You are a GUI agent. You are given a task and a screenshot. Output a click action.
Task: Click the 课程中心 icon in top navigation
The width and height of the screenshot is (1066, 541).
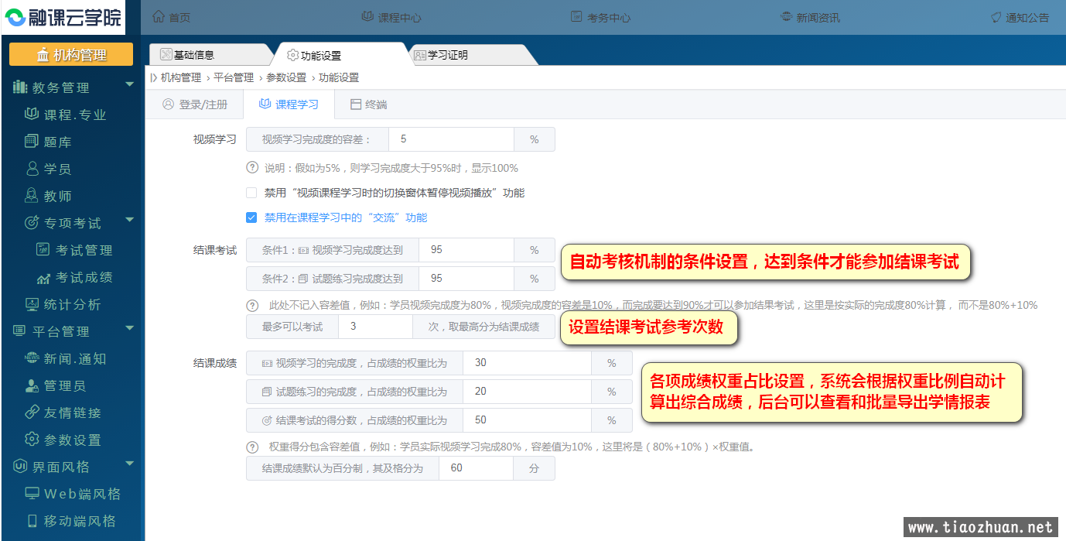[367, 17]
